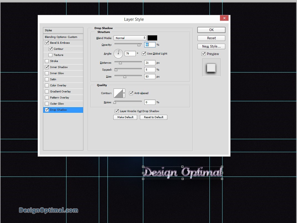Open the Contour picker arrow

coord(124,93)
